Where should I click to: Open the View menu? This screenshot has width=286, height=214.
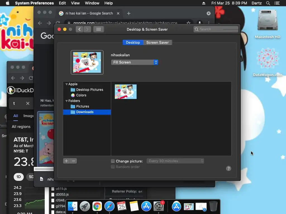click(x=75, y=3)
